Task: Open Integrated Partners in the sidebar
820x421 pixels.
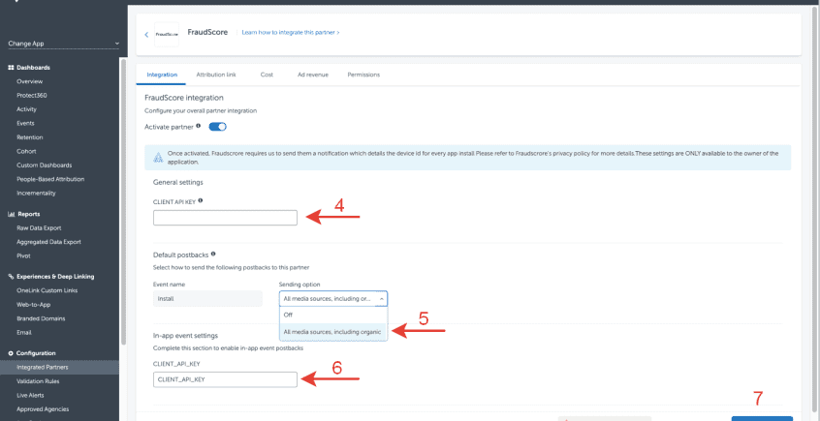Action: [x=60, y=367]
